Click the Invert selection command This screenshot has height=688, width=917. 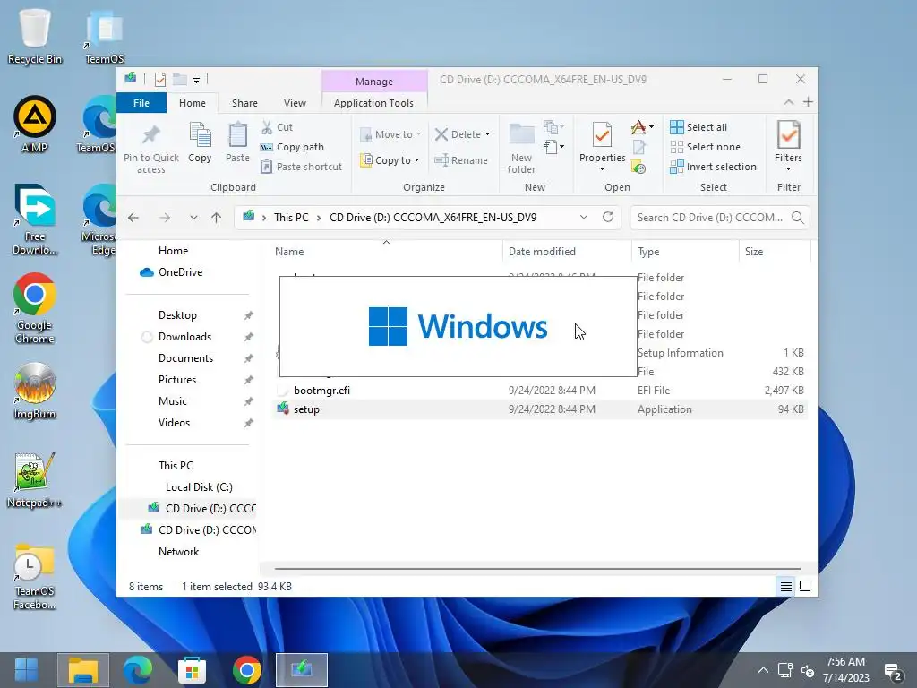click(x=714, y=167)
